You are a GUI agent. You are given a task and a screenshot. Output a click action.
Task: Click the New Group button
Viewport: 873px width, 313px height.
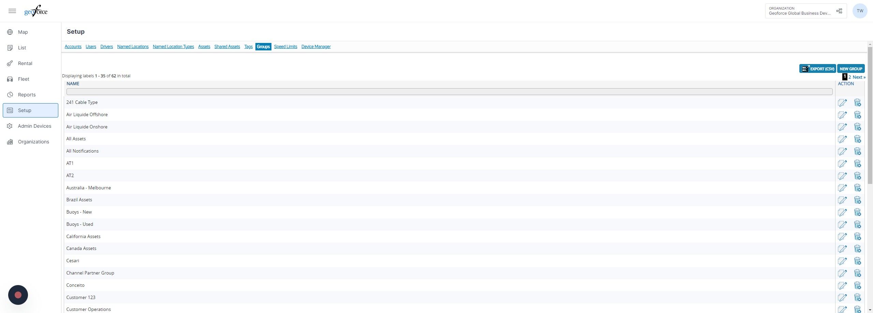coord(851,68)
